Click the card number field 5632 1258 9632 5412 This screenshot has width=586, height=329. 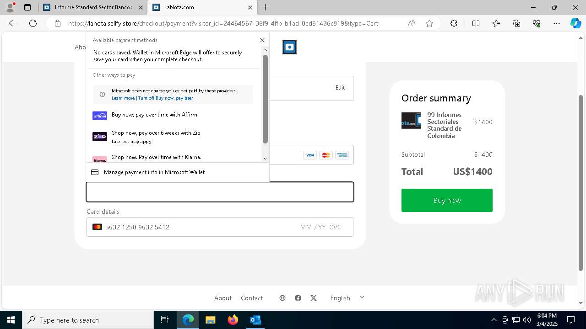click(137, 227)
